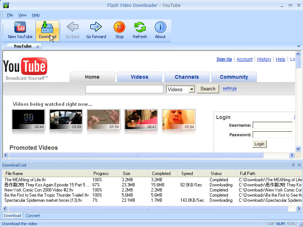Click the Go forward arrow icon
This screenshot has width=303, height=227.
[96, 27]
